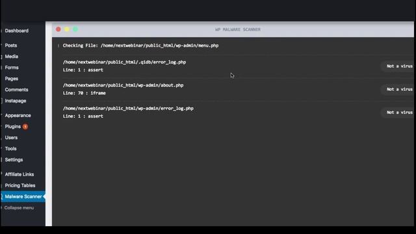This screenshot has height=234, width=416.
Task: Open Pricing Tables menu item
Action: point(20,185)
